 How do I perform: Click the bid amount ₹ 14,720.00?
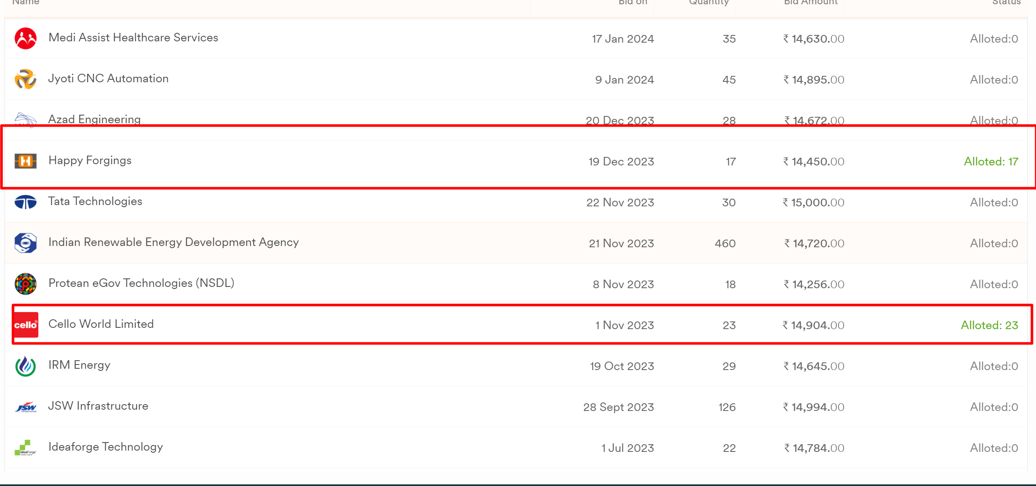814,243
